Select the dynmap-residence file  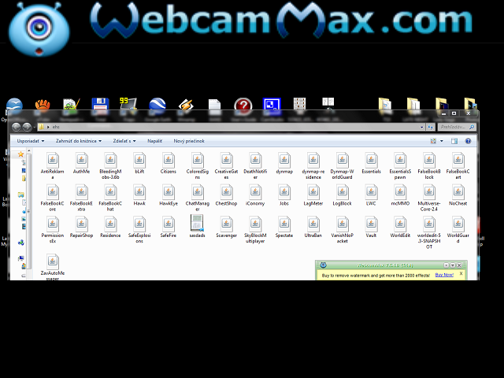pos(313,166)
